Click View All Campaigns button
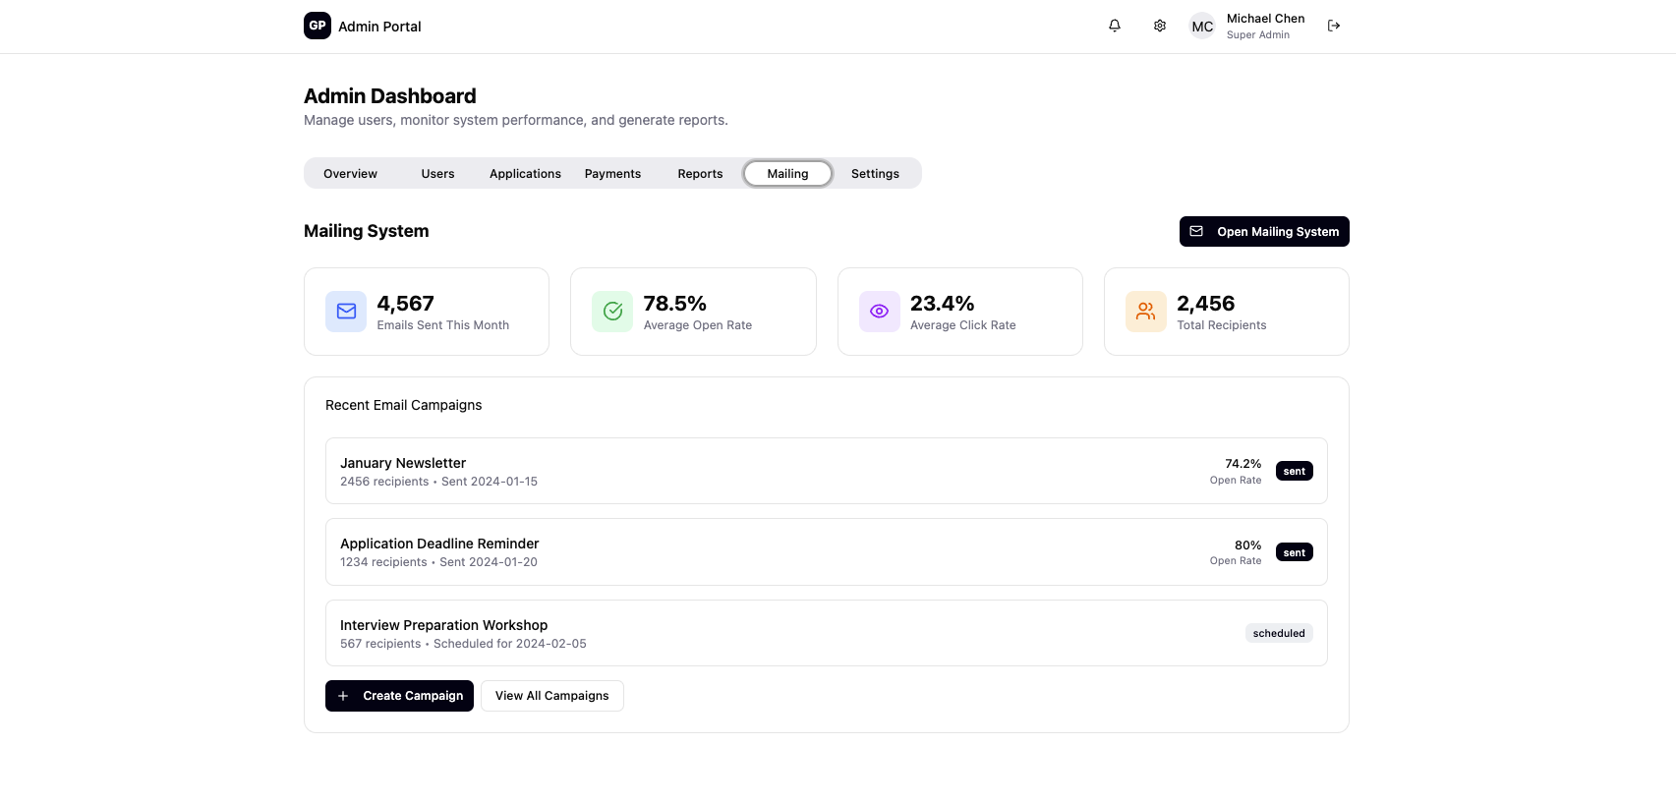This screenshot has width=1676, height=803. point(551,696)
